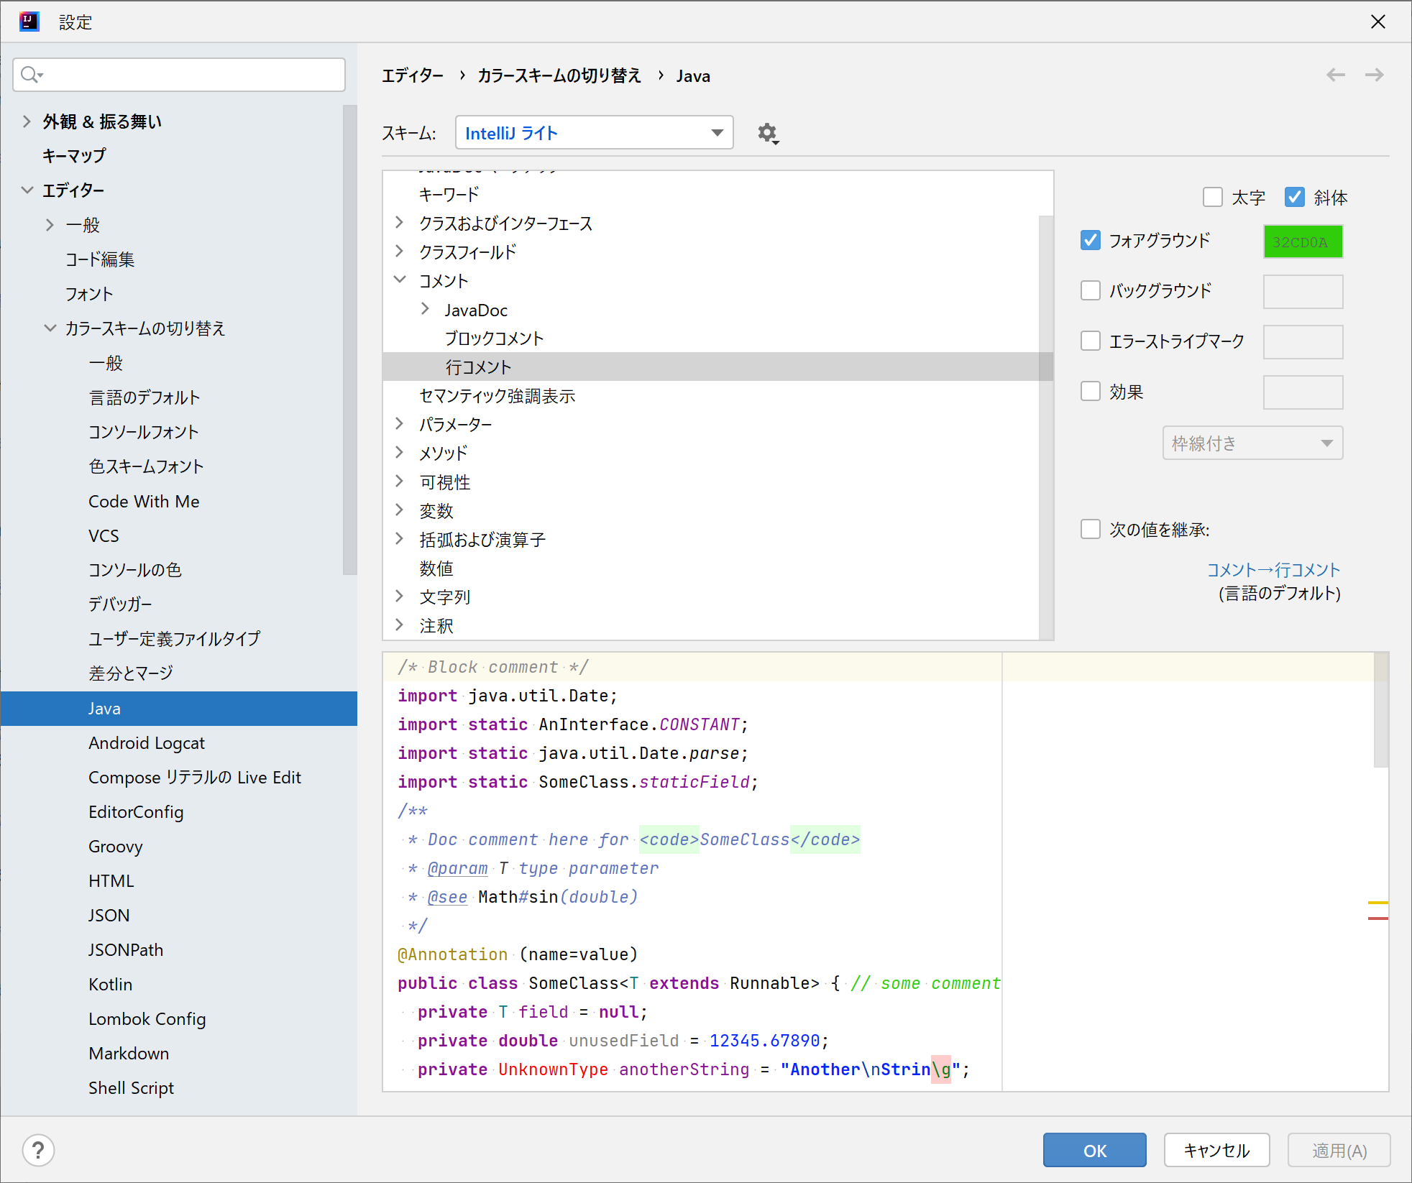This screenshot has width=1412, height=1183.
Task: Click the foreground color swatch 32CD0A
Action: [x=1303, y=241]
